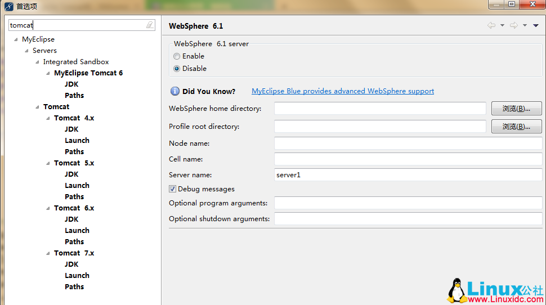Collapse the Tomcat 7.x node

pos(48,253)
